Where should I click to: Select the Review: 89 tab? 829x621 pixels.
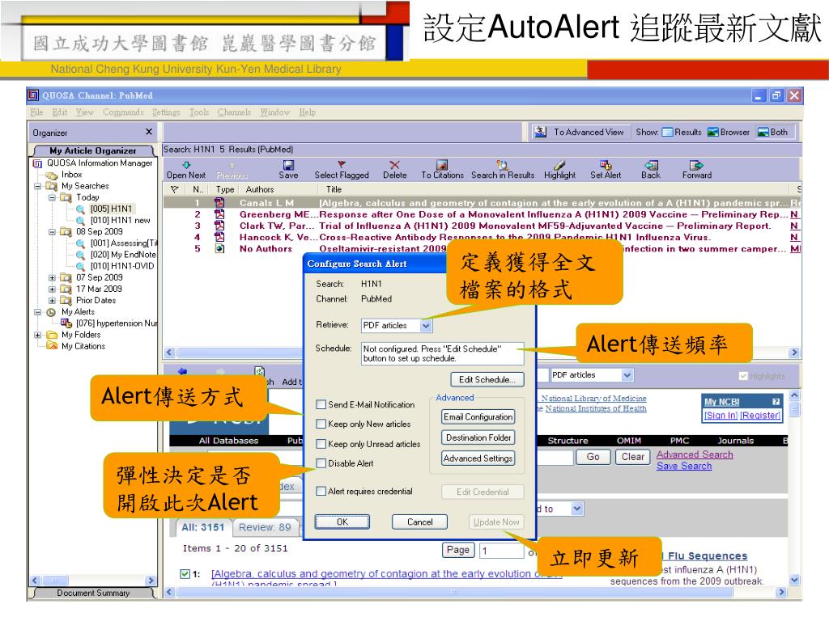click(x=265, y=527)
